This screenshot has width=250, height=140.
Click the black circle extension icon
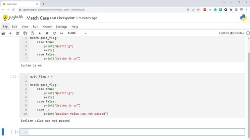click(x=226, y=10)
